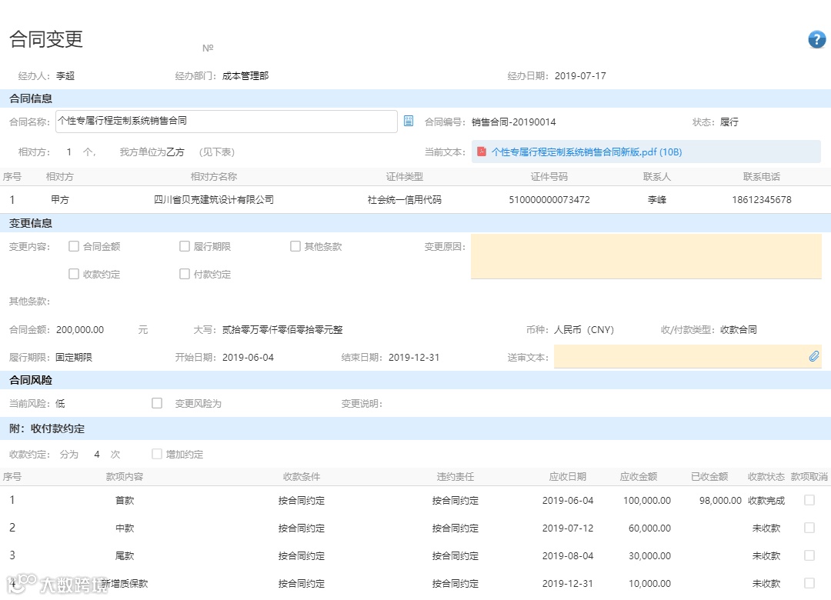Click currency value 人民币 (CNY)

coord(583,330)
